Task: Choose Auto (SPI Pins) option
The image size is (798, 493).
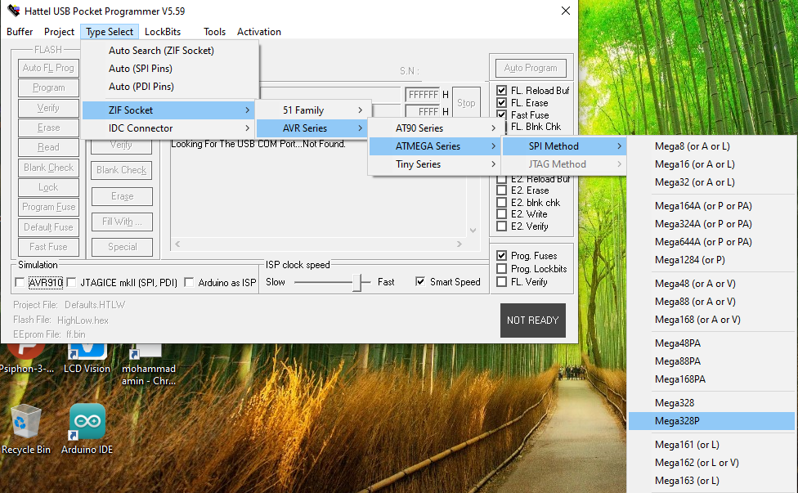Action: (170, 68)
